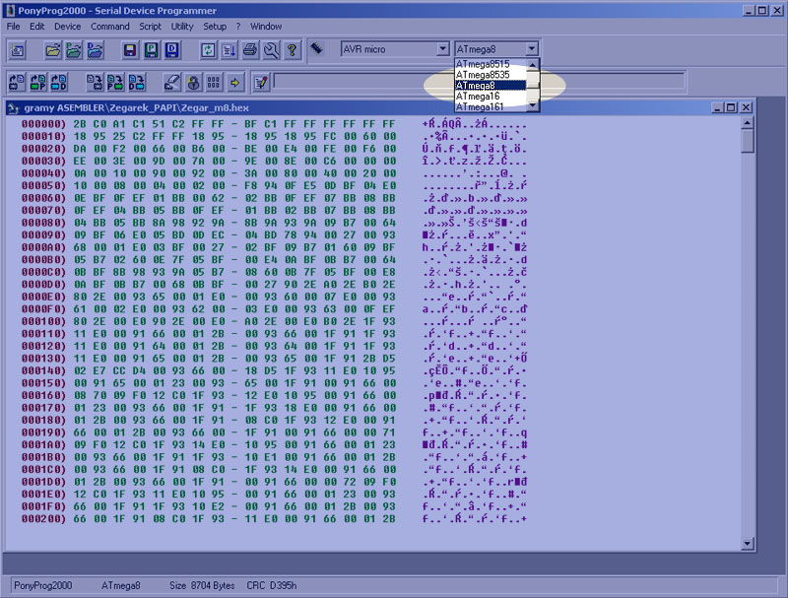Open the File menu
The image size is (788, 598).
14,27
